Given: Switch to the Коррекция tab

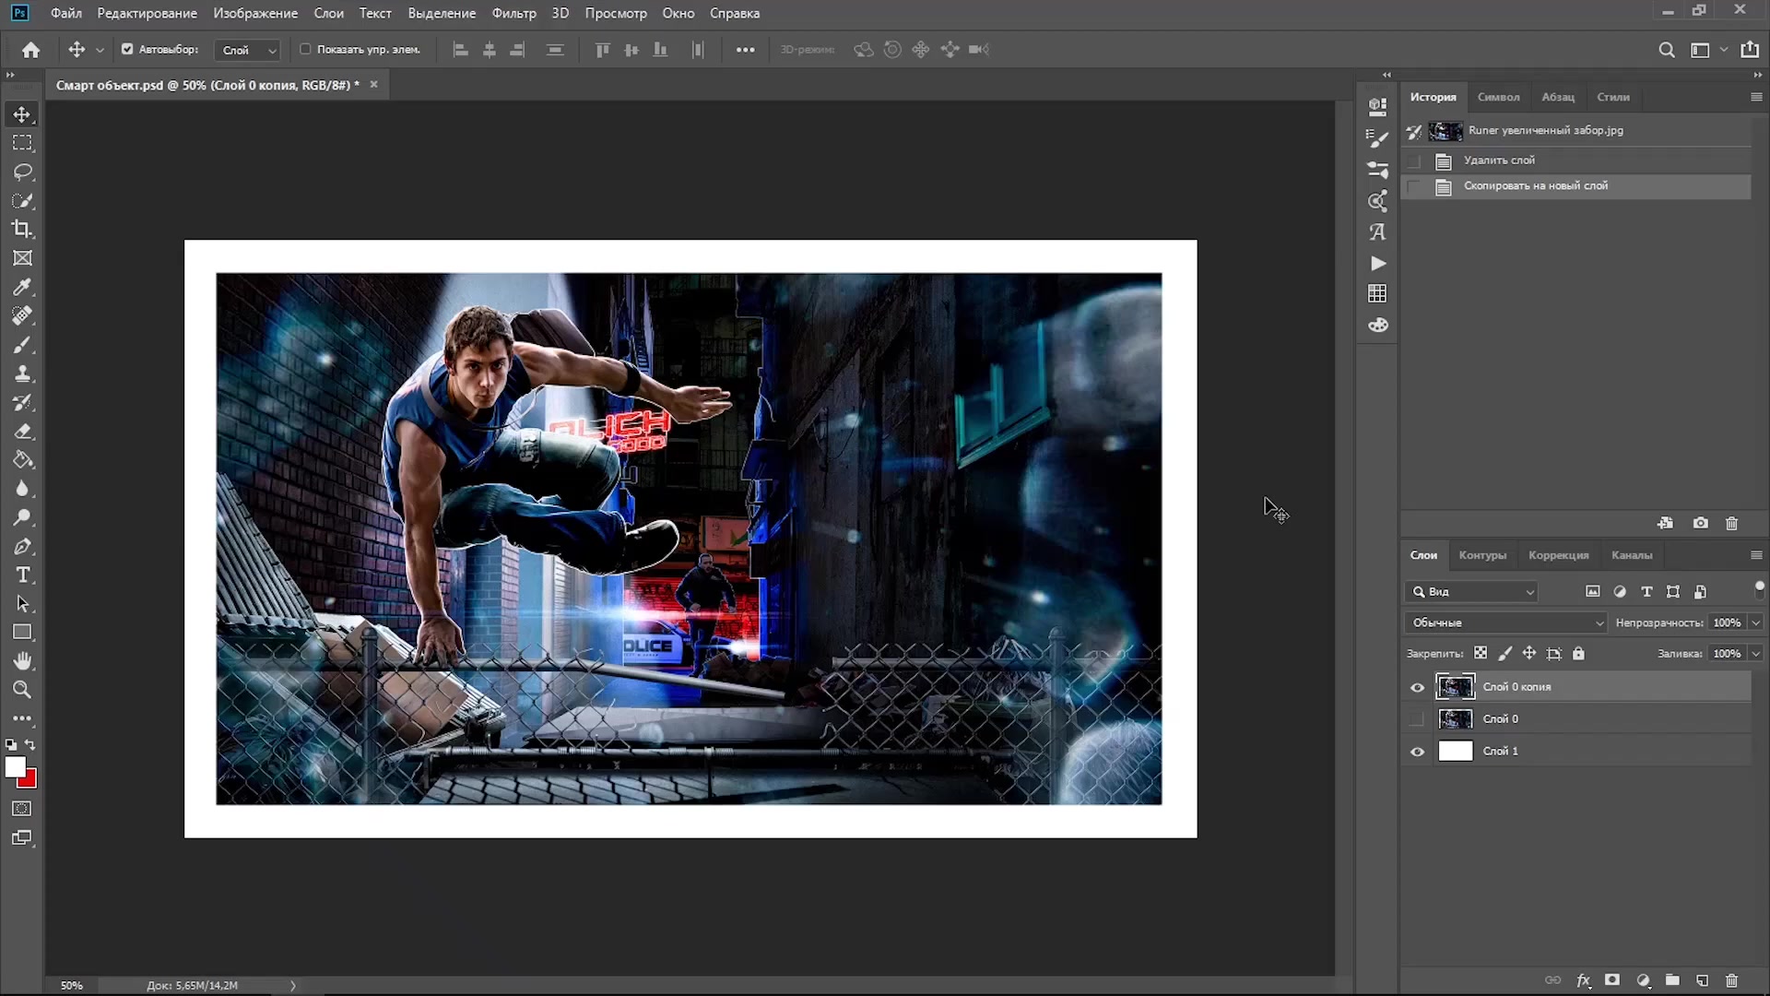Looking at the screenshot, I should click(1558, 555).
